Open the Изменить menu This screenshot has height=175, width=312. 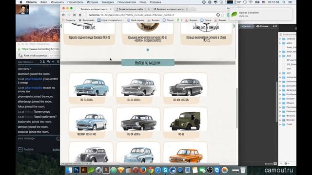[x=58, y=2]
